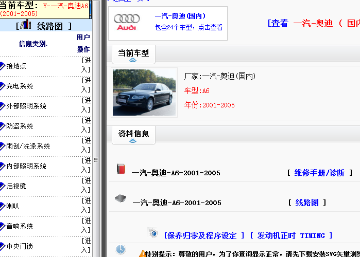Open the 维修手册/诊断 link
The width and height of the screenshot is (360, 257).
(319, 173)
